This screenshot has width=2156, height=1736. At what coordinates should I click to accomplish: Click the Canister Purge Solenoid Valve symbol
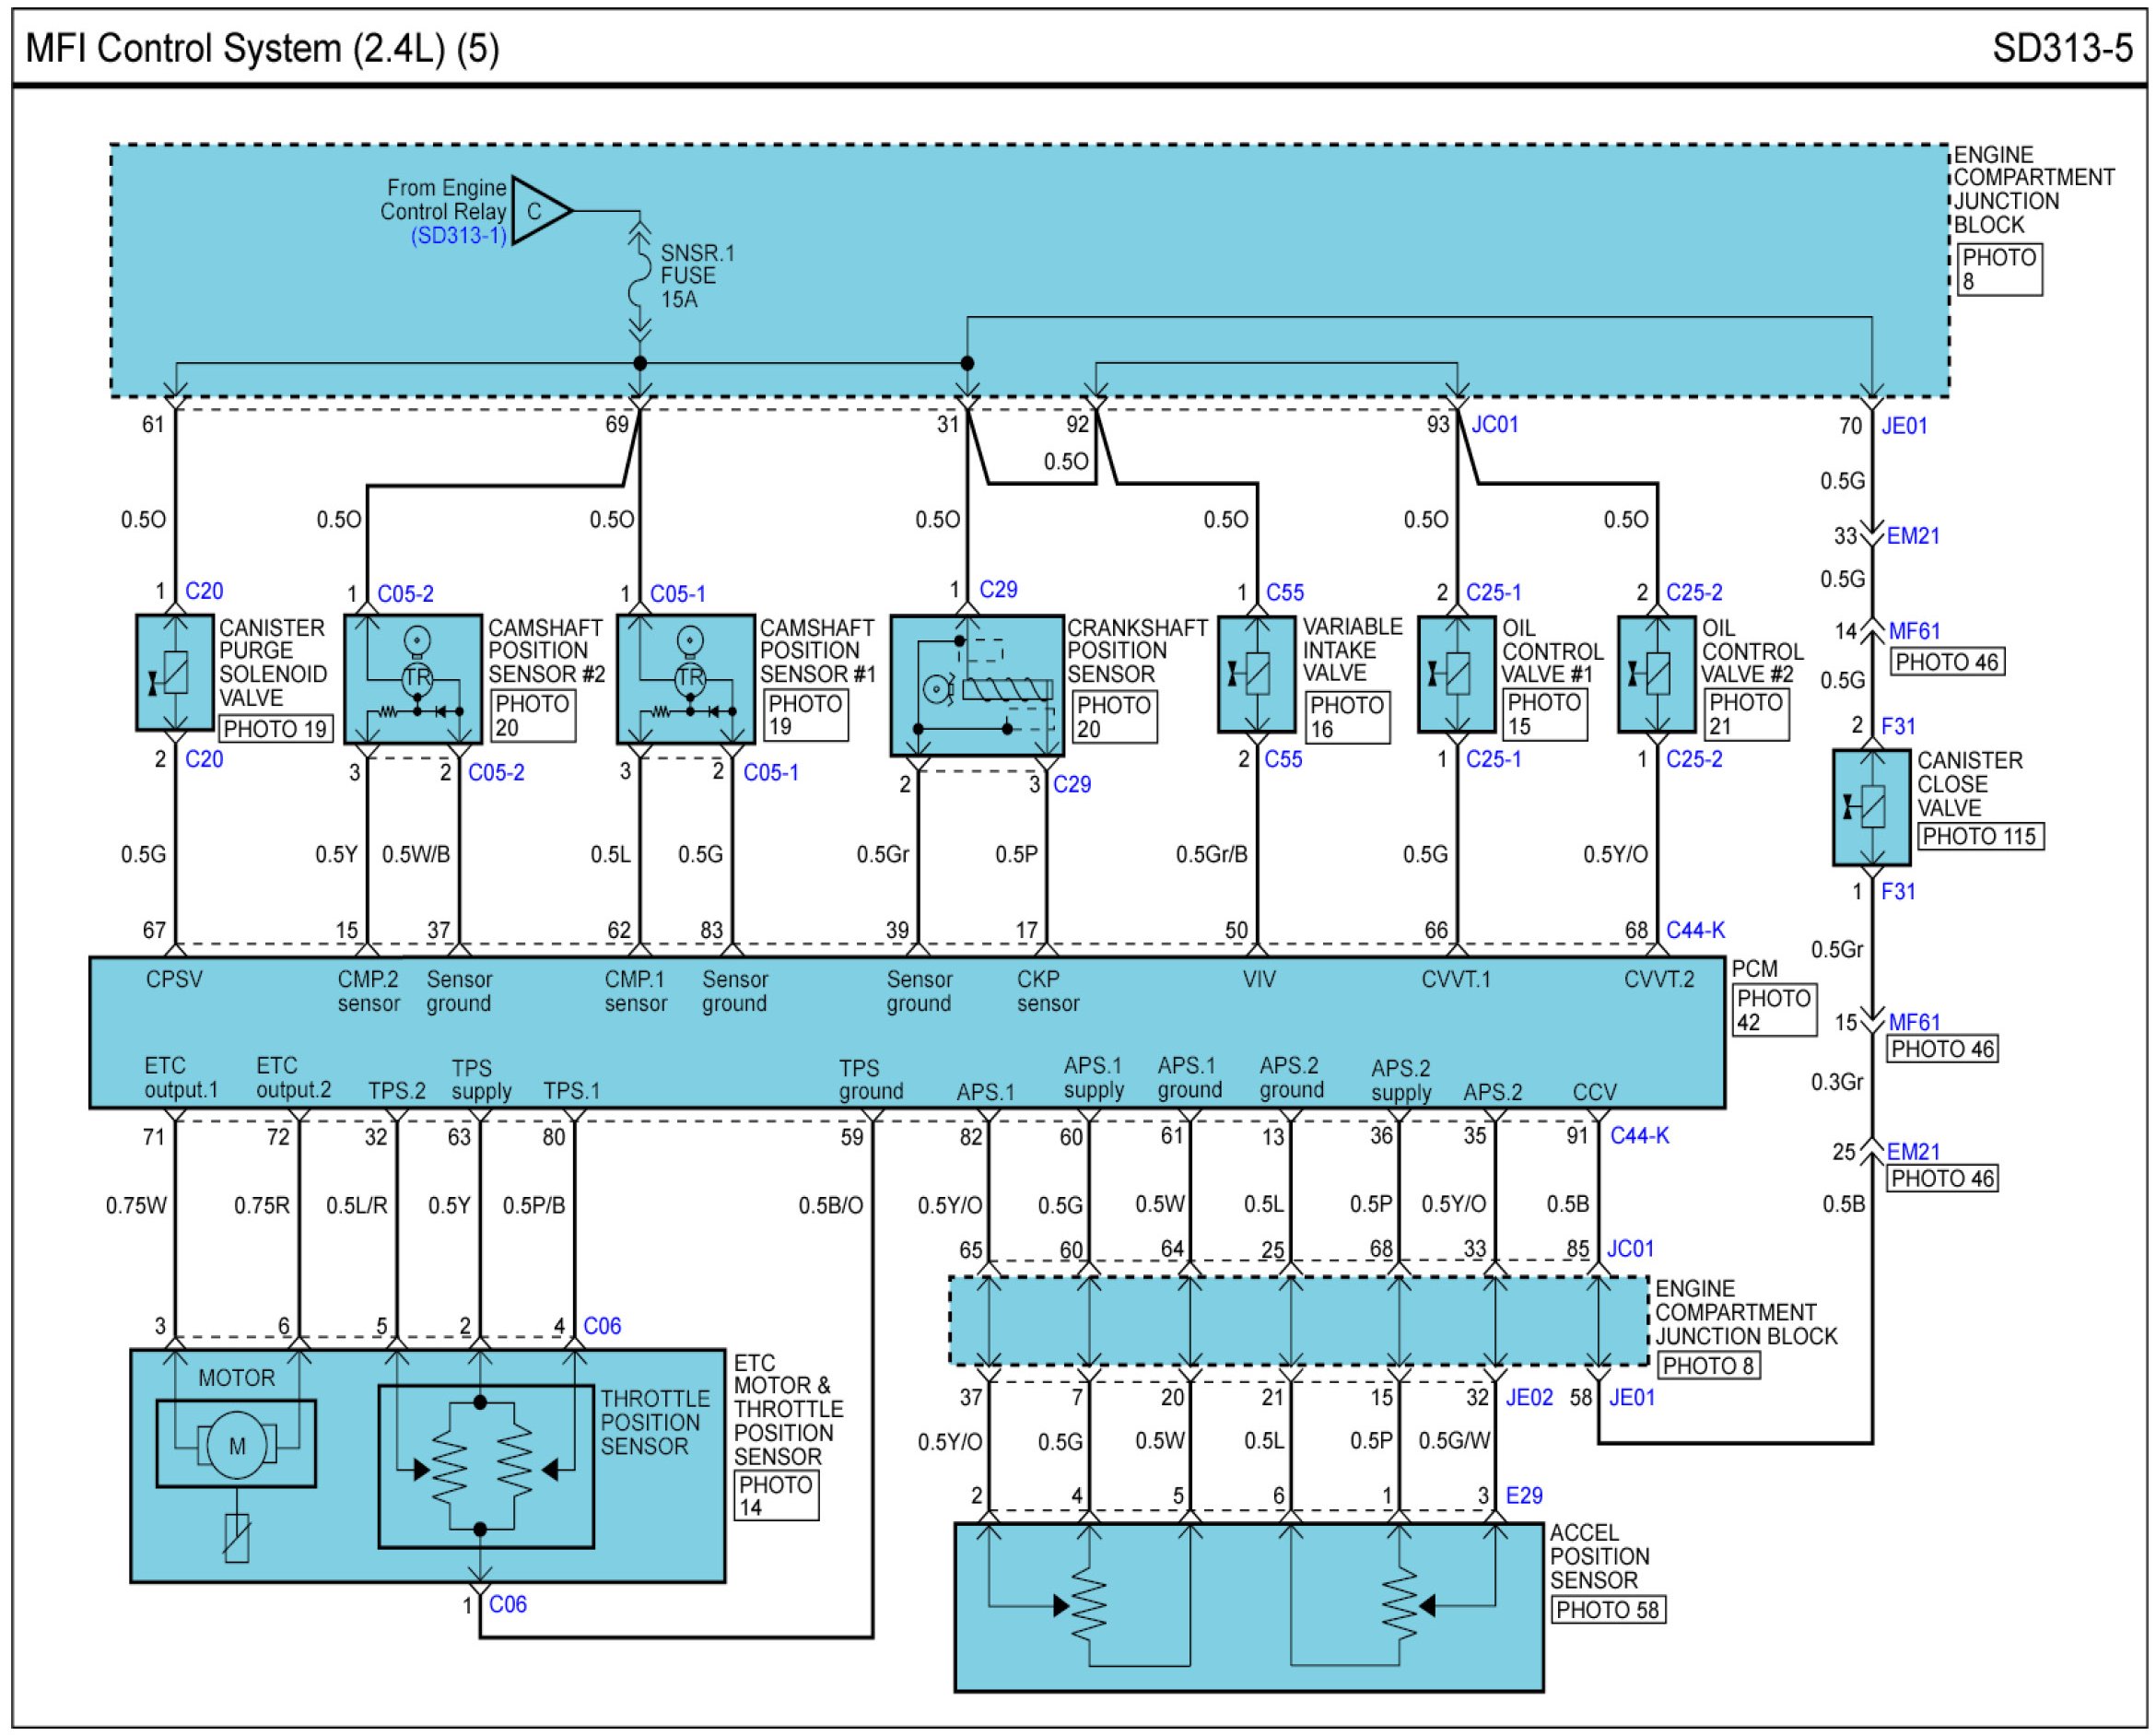click(175, 672)
